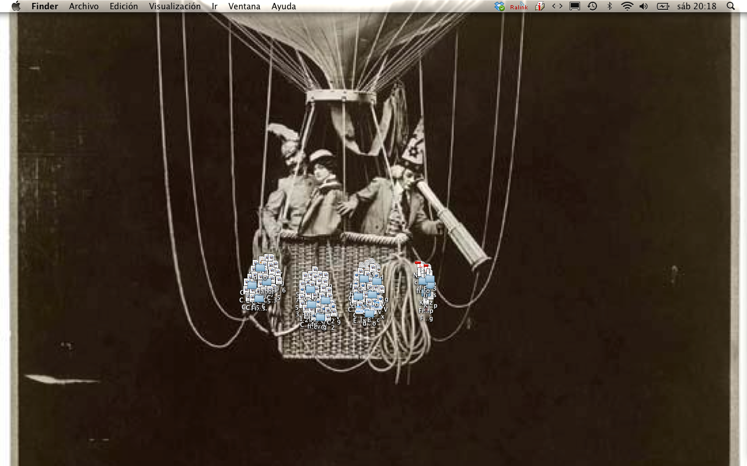Open the Time Machine status icon
Screen dimensions: 747x466
click(592, 6)
